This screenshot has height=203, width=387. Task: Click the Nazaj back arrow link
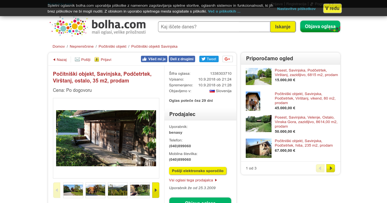click(x=60, y=60)
